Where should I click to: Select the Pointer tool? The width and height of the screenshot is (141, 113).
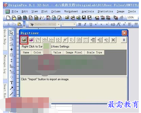coord(12,33)
